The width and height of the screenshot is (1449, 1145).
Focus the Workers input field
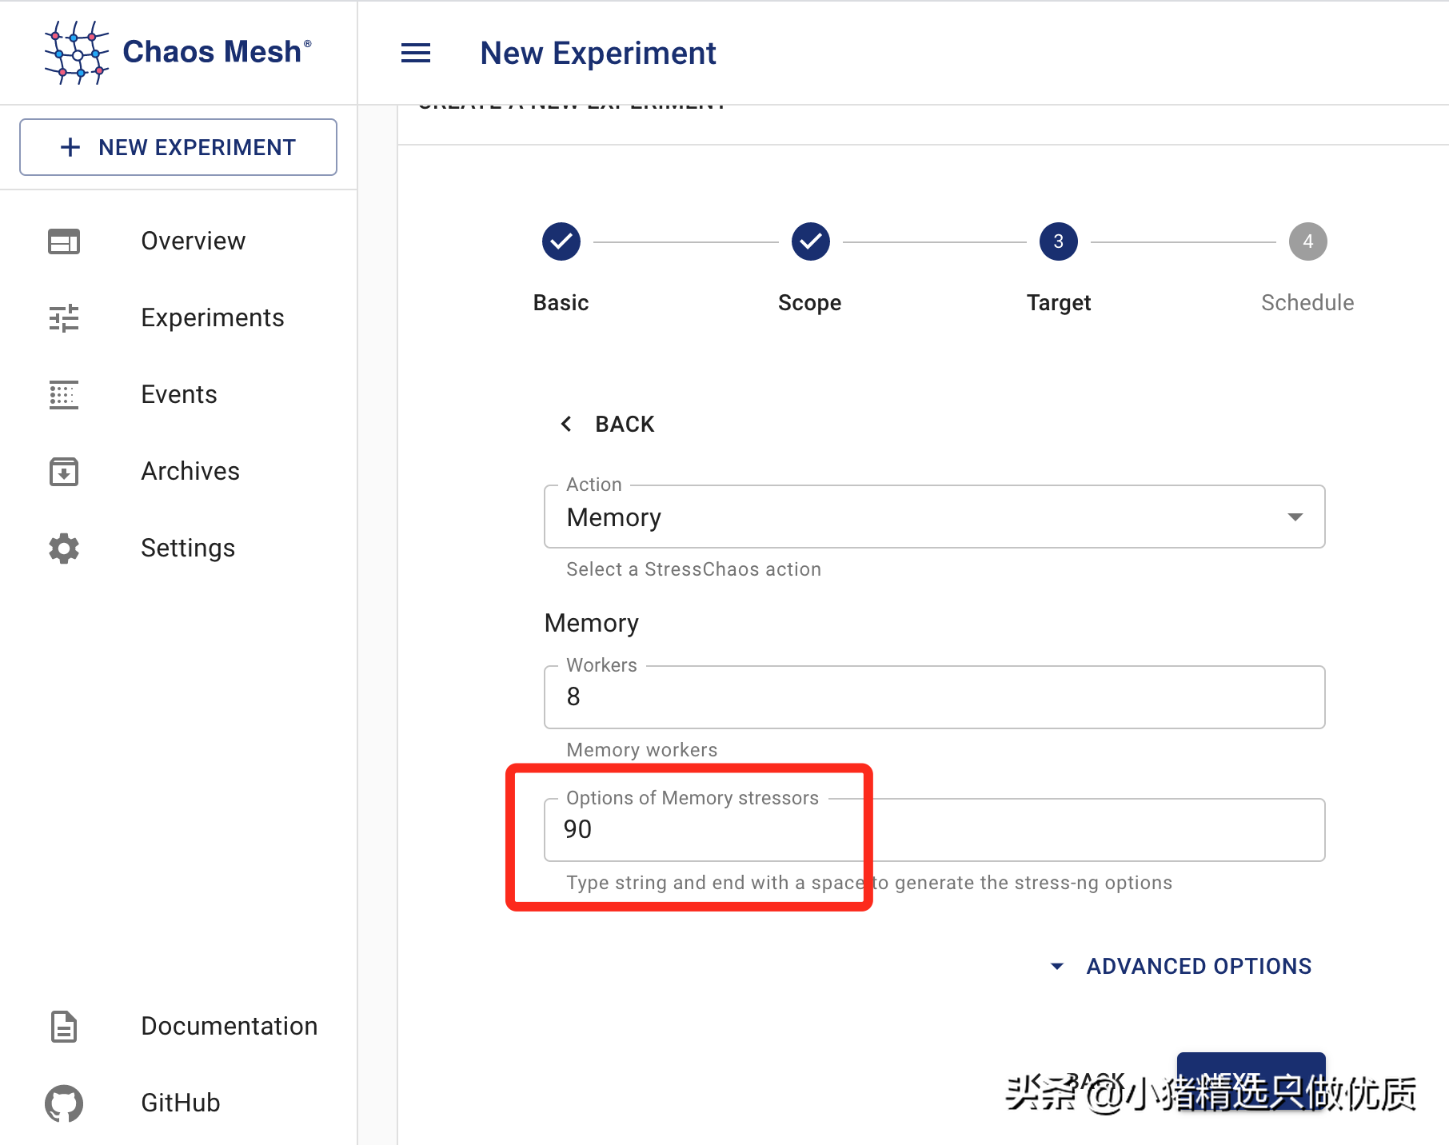pos(934,697)
